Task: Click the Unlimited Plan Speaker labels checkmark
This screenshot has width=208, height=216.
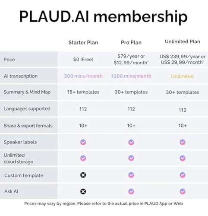Action: [183, 142]
